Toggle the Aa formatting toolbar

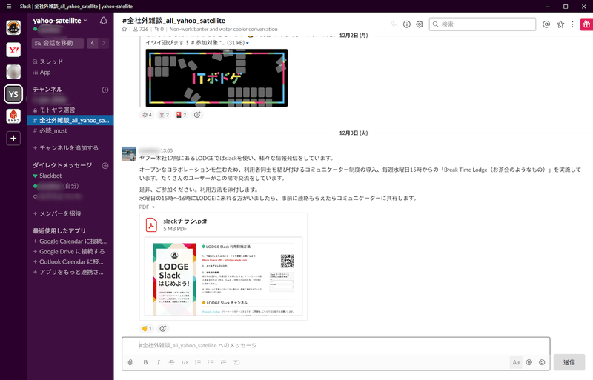[x=516, y=362]
